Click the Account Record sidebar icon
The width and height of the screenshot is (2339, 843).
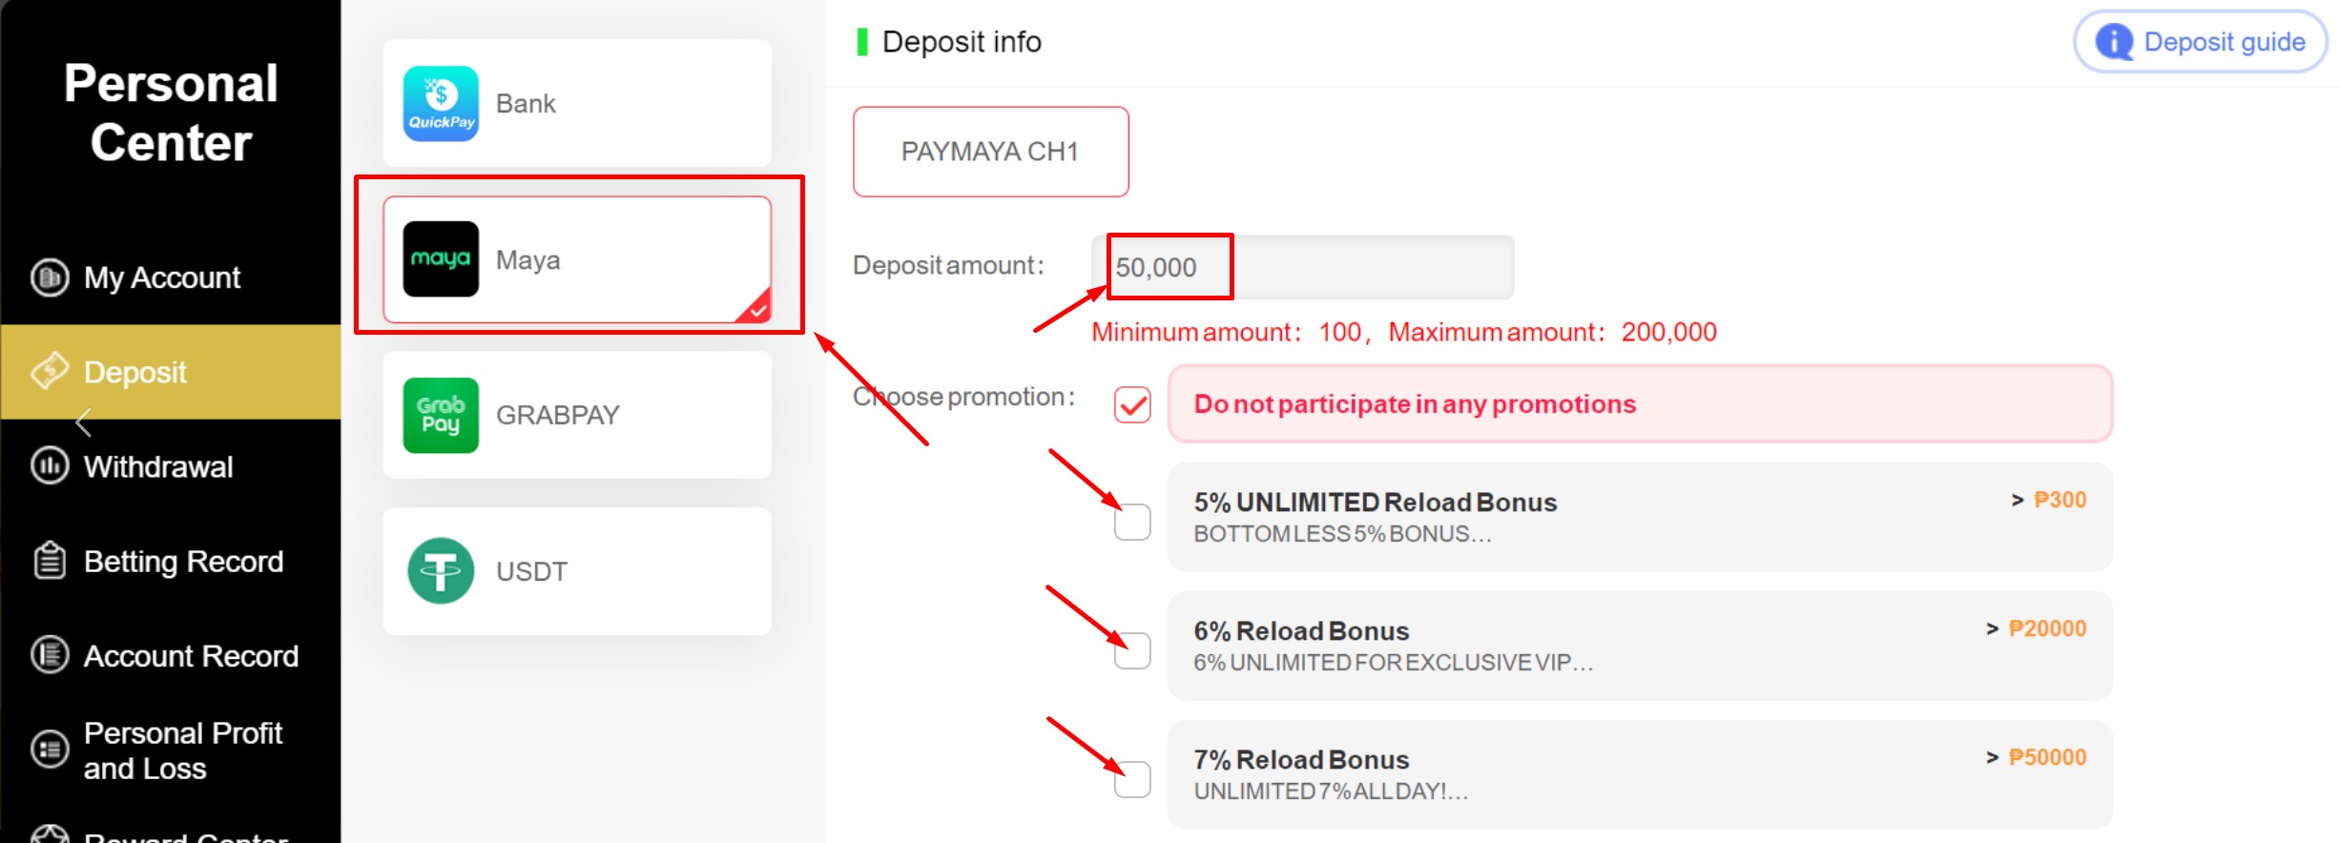pyautogui.click(x=50, y=655)
